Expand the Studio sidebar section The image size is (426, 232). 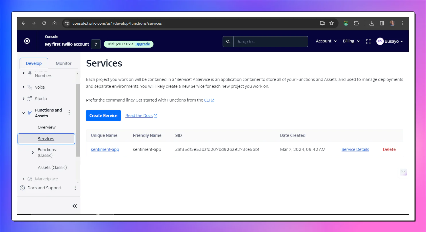(24, 99)
